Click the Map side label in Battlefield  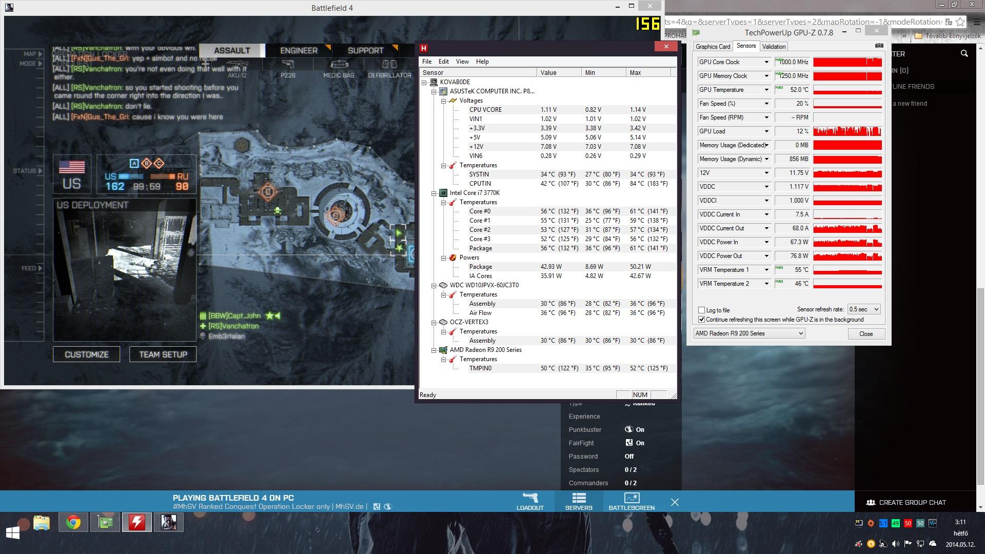(x=32, y=54)
